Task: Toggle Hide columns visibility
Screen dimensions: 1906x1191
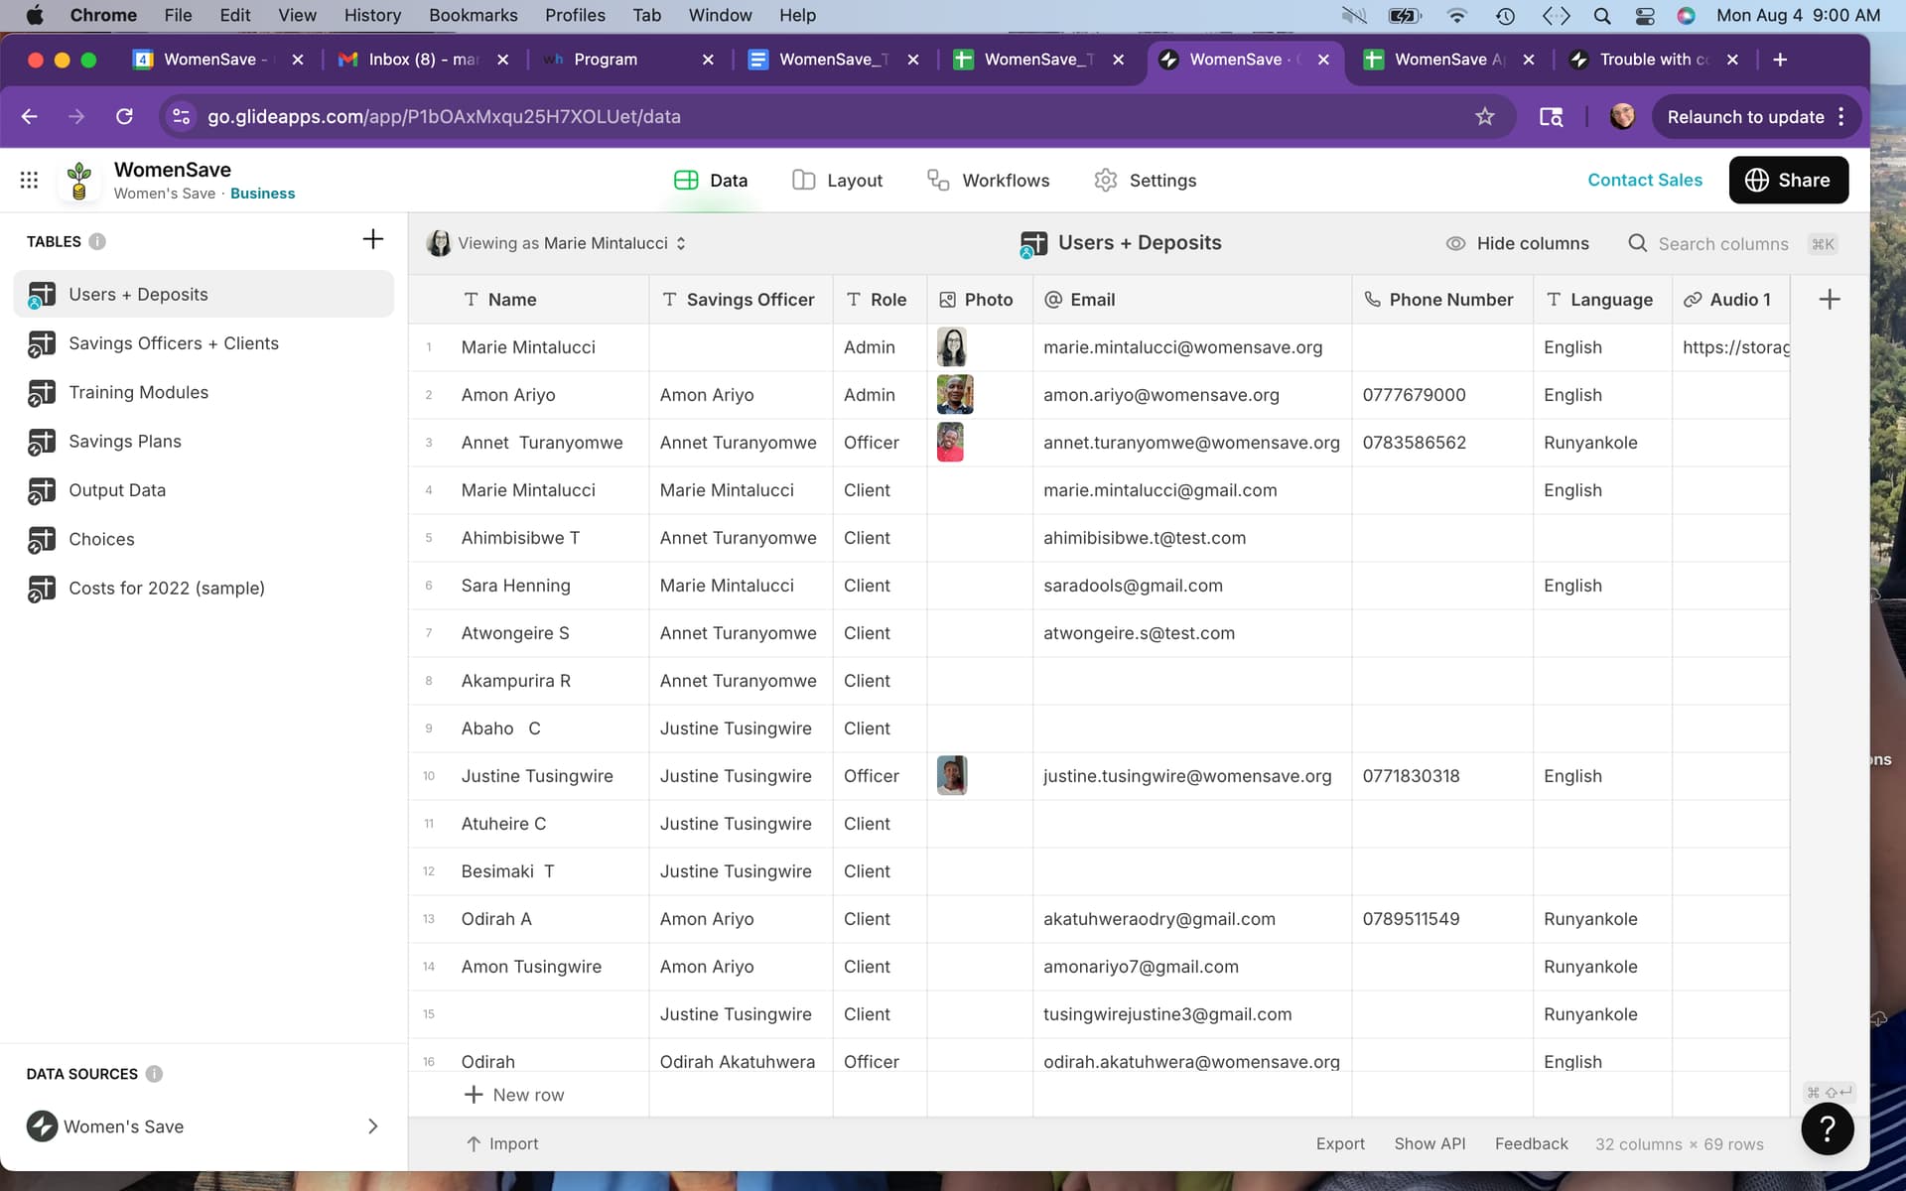Action: click(x=1517, y=243)
